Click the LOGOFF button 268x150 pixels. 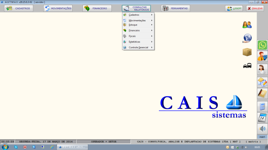click(x=234, y=8)
